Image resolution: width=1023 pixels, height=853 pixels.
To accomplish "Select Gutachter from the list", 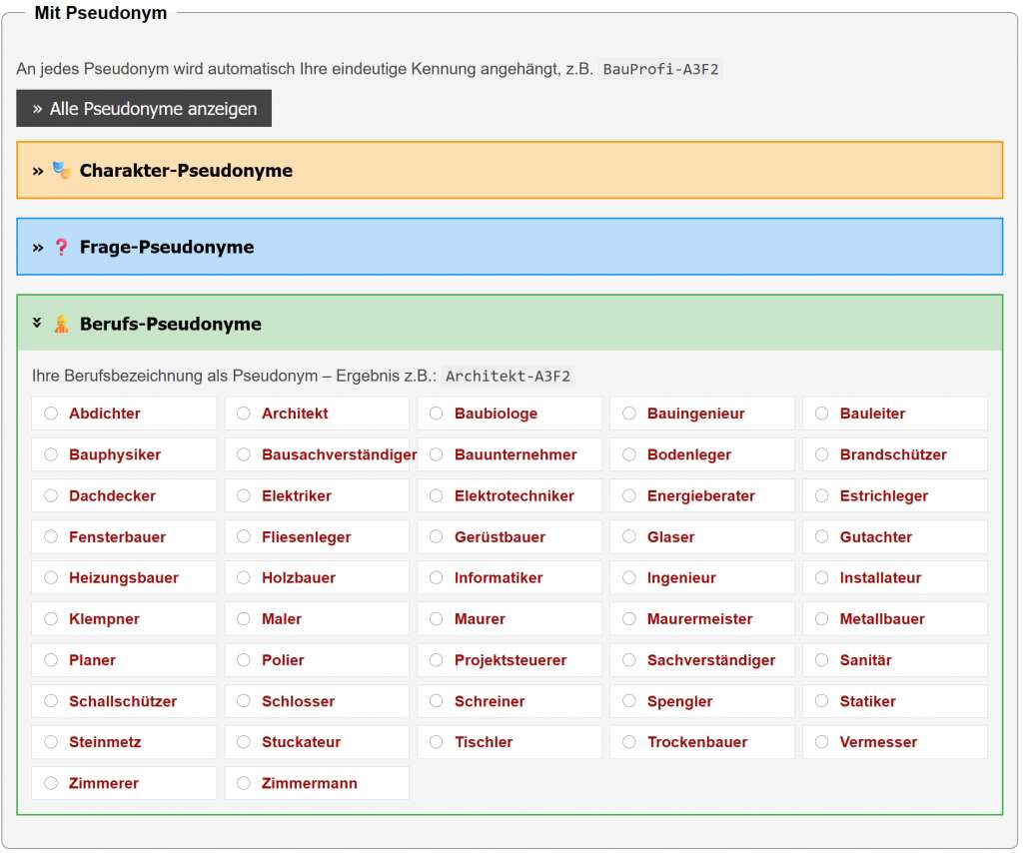I will coord(821,536).
